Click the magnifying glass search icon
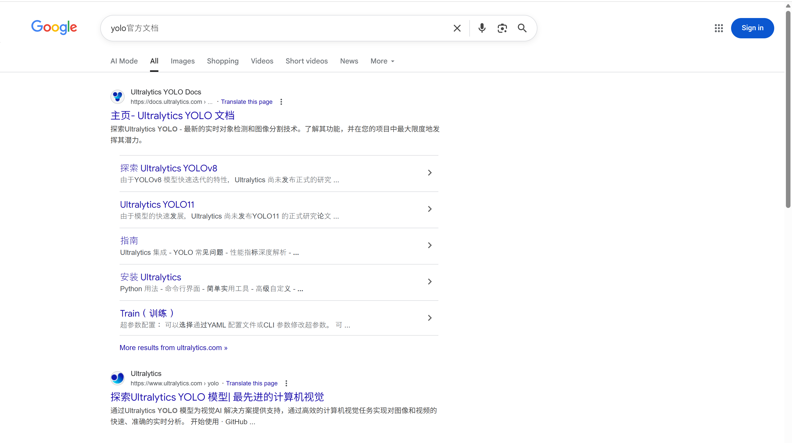792x443 pixels. [522, 28]
